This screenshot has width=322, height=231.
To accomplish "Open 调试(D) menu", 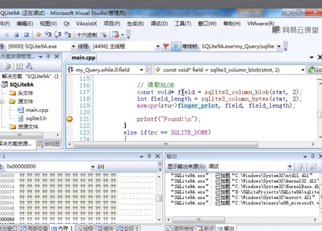I will click(159, 24).
